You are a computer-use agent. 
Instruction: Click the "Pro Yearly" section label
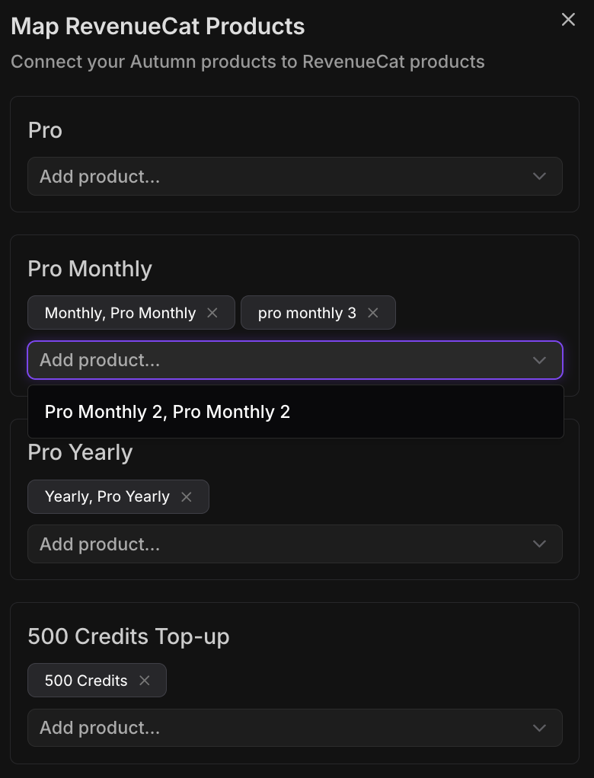coord(79,452)
